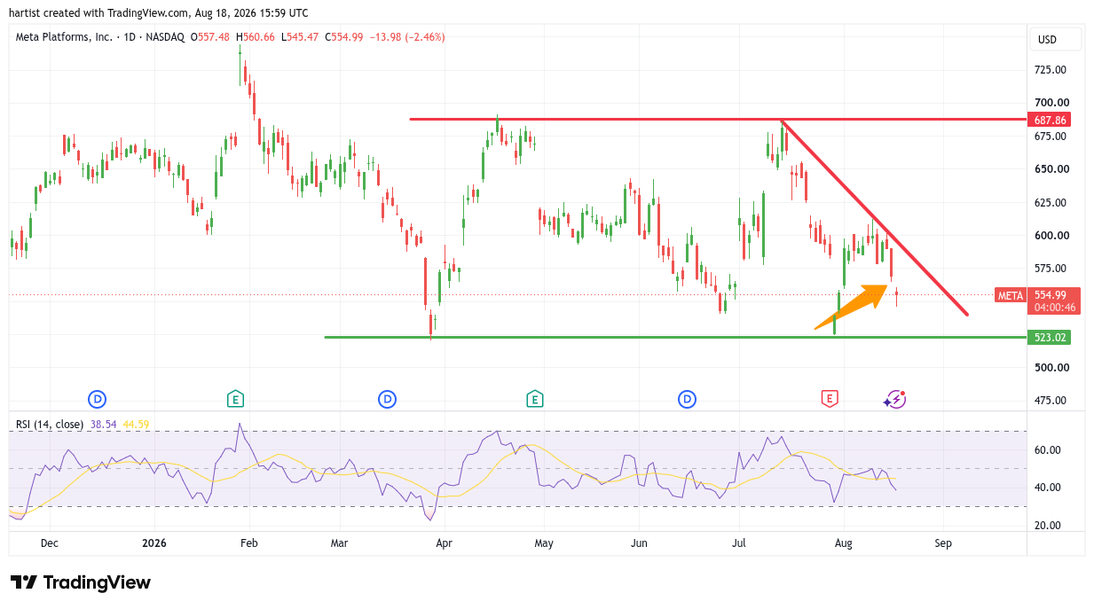Click the NASDAQ exchange label

point(166,37)
